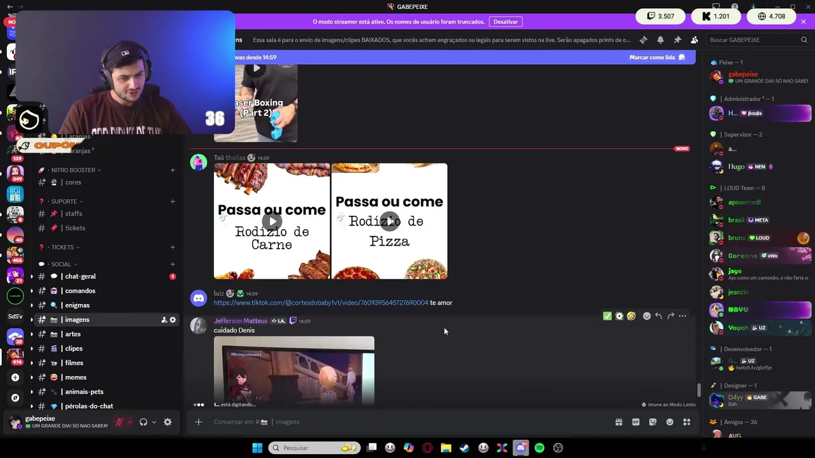Image resolution: width=815 pixels, height=458 pixels.
Task: Collapse the NITRO BOOSTER category
Action: [73, 170]
